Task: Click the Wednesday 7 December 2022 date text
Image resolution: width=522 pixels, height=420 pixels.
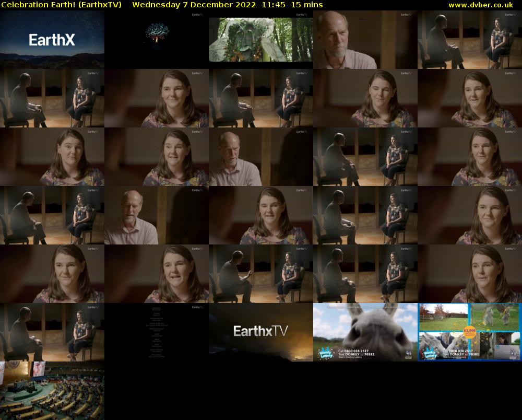Action: tap(194, 5)
